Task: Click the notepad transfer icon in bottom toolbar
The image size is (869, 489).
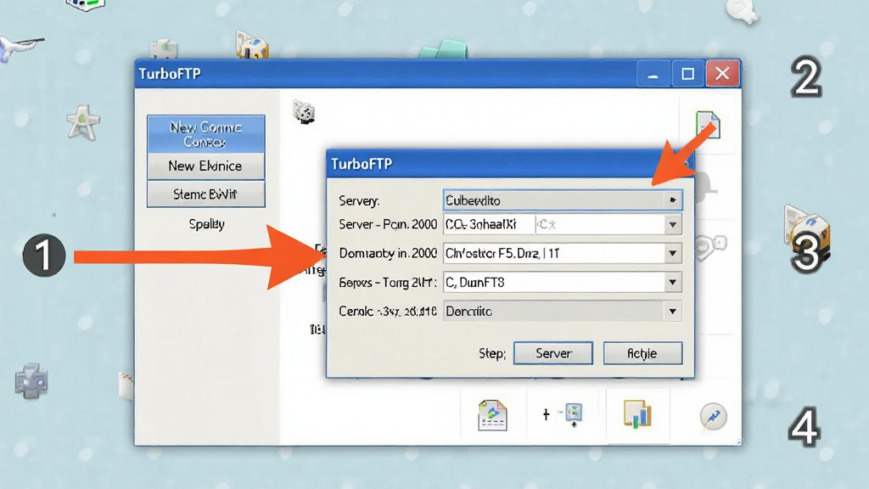Action: coord(493,415)
